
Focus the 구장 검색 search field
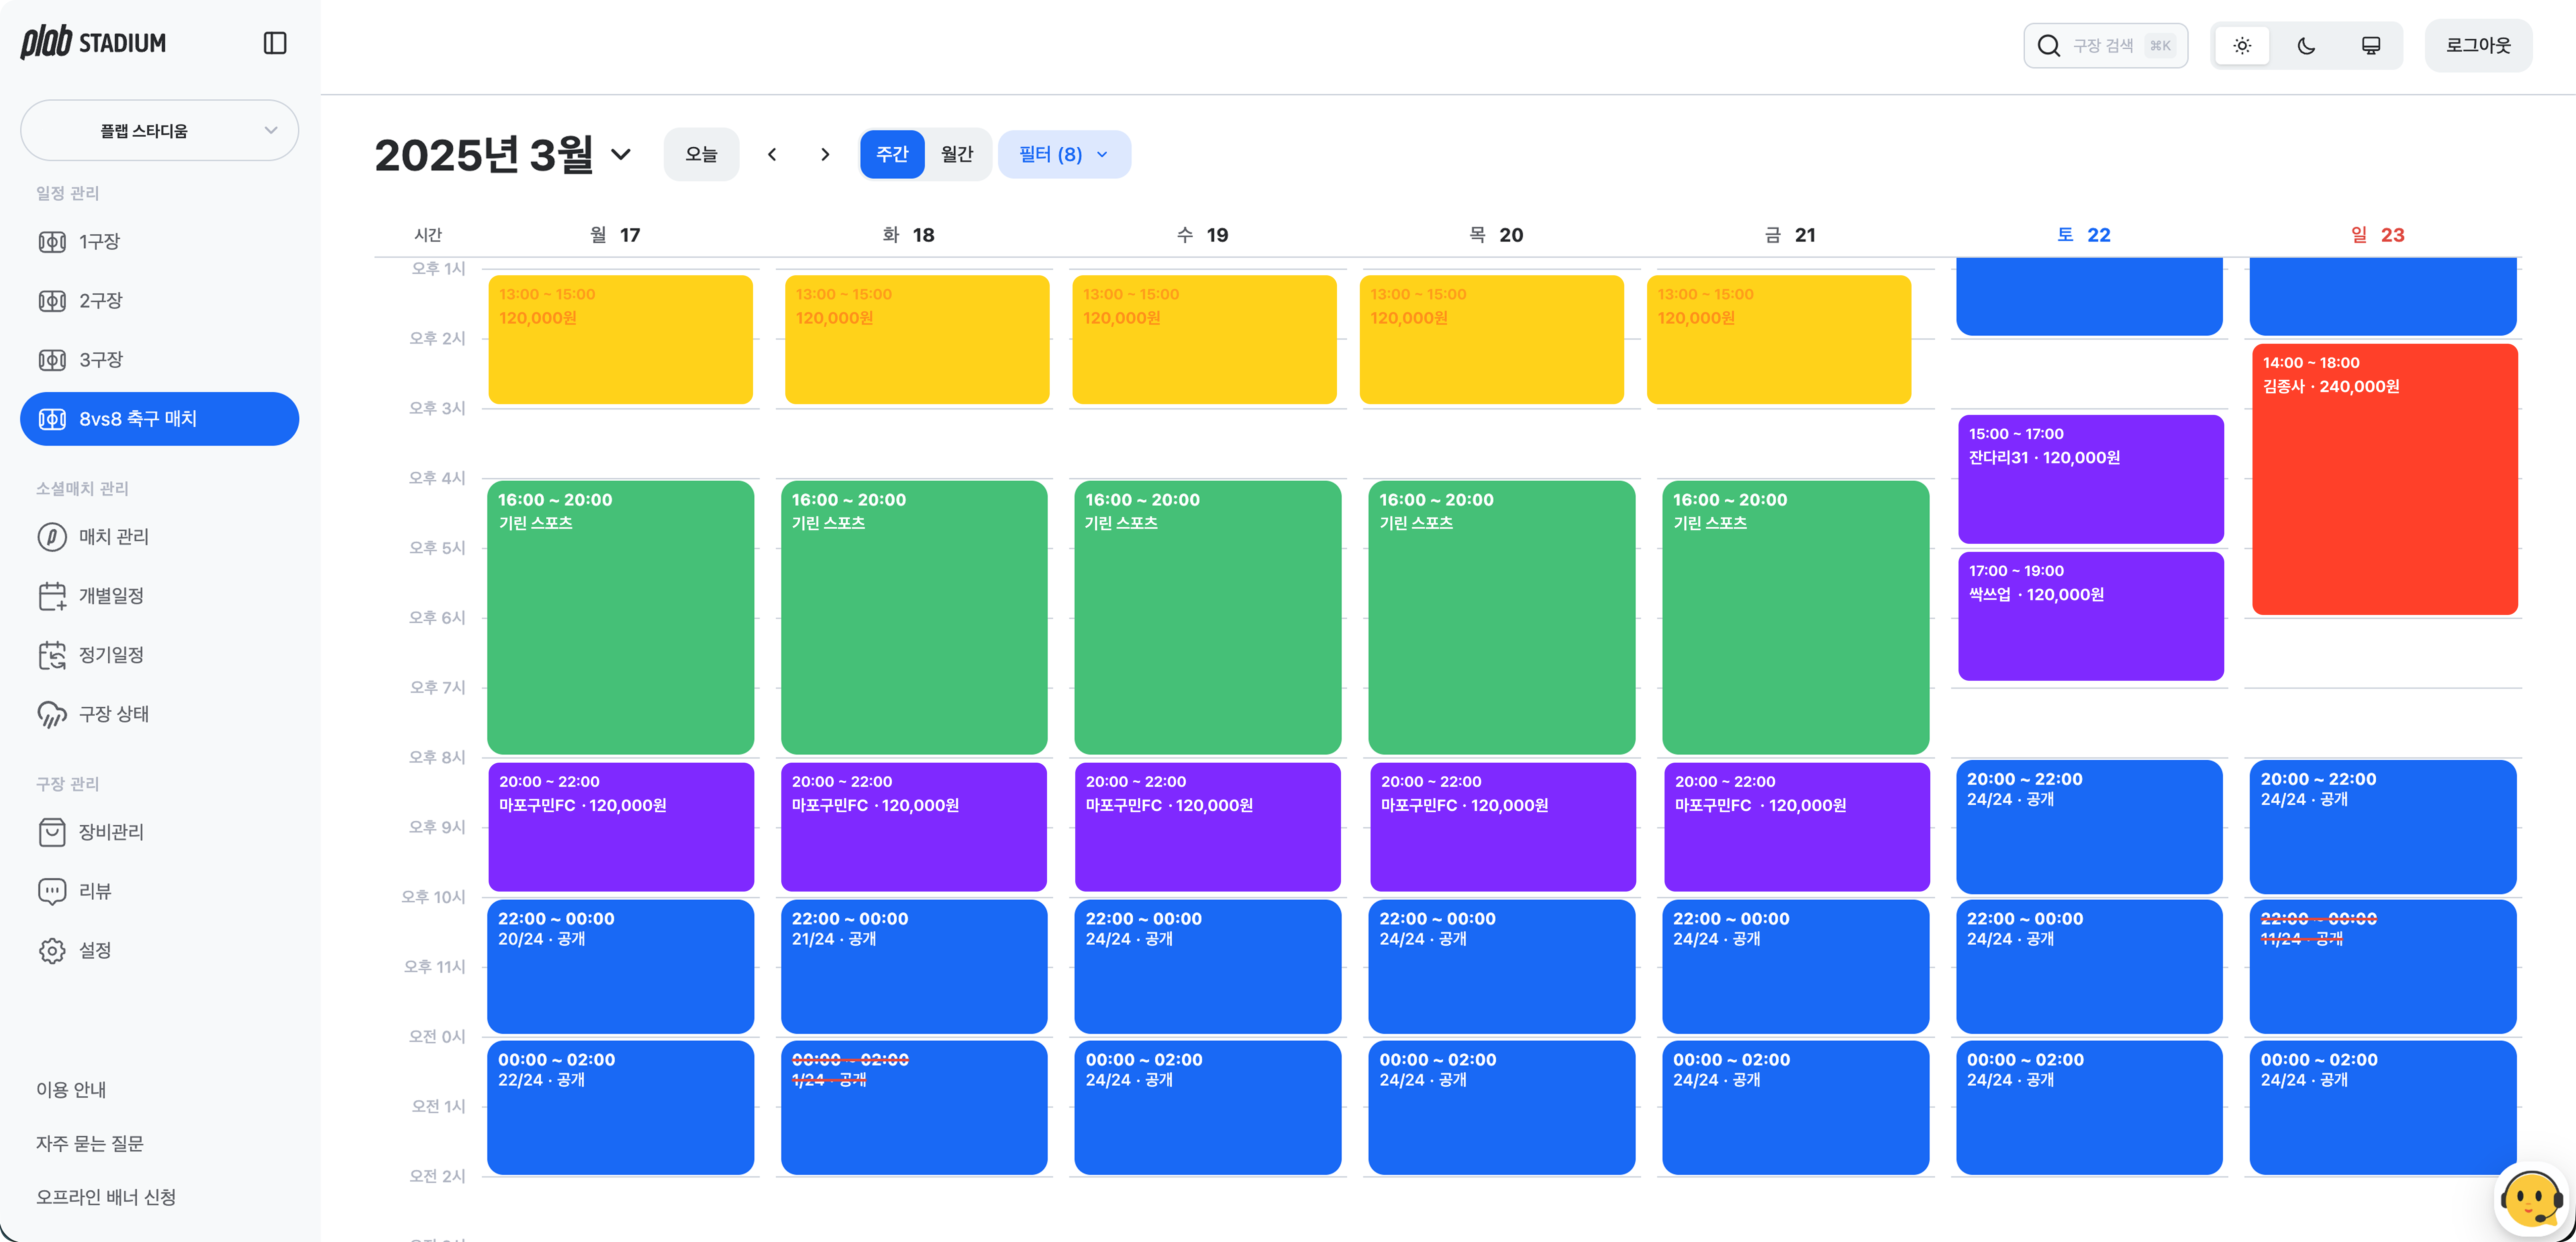(2105, 46)
